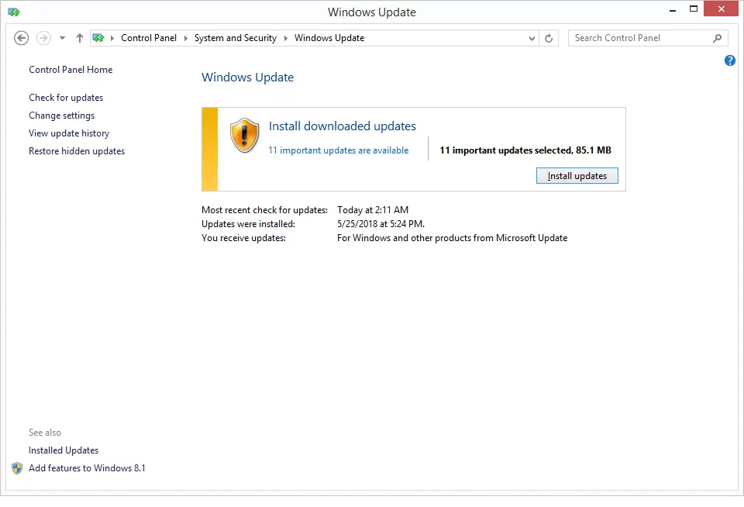Select Windows Update breadcrumb item

coord(329,38)
